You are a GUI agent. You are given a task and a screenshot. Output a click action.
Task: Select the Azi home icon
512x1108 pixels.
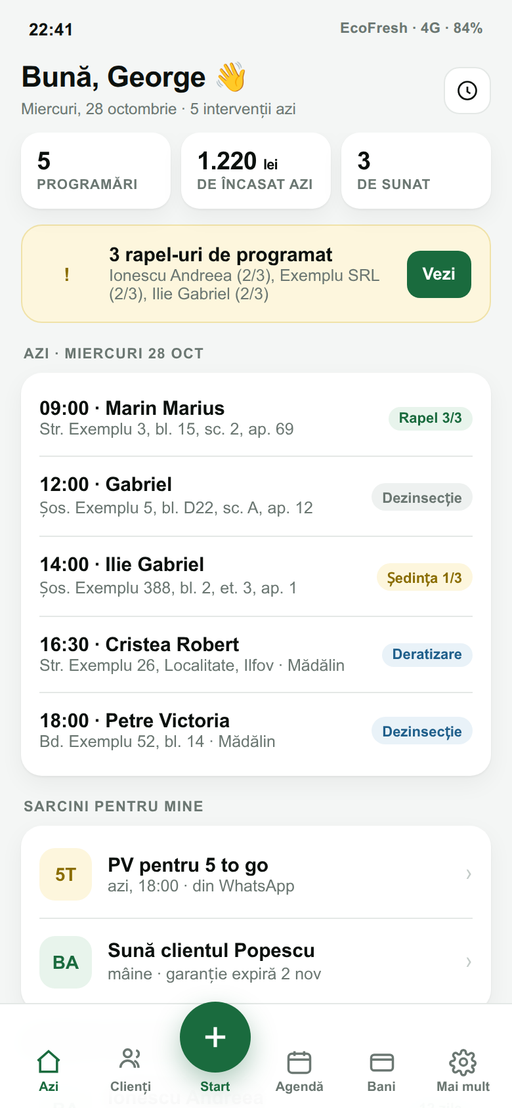tap(49, 1061)
